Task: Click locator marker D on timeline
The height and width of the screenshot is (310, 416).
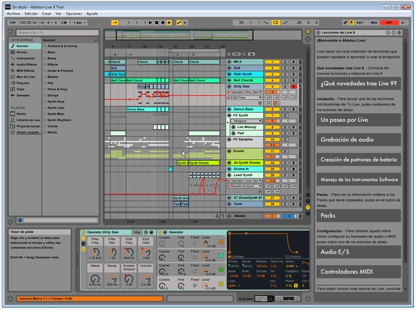Action: tap(176, 55)
